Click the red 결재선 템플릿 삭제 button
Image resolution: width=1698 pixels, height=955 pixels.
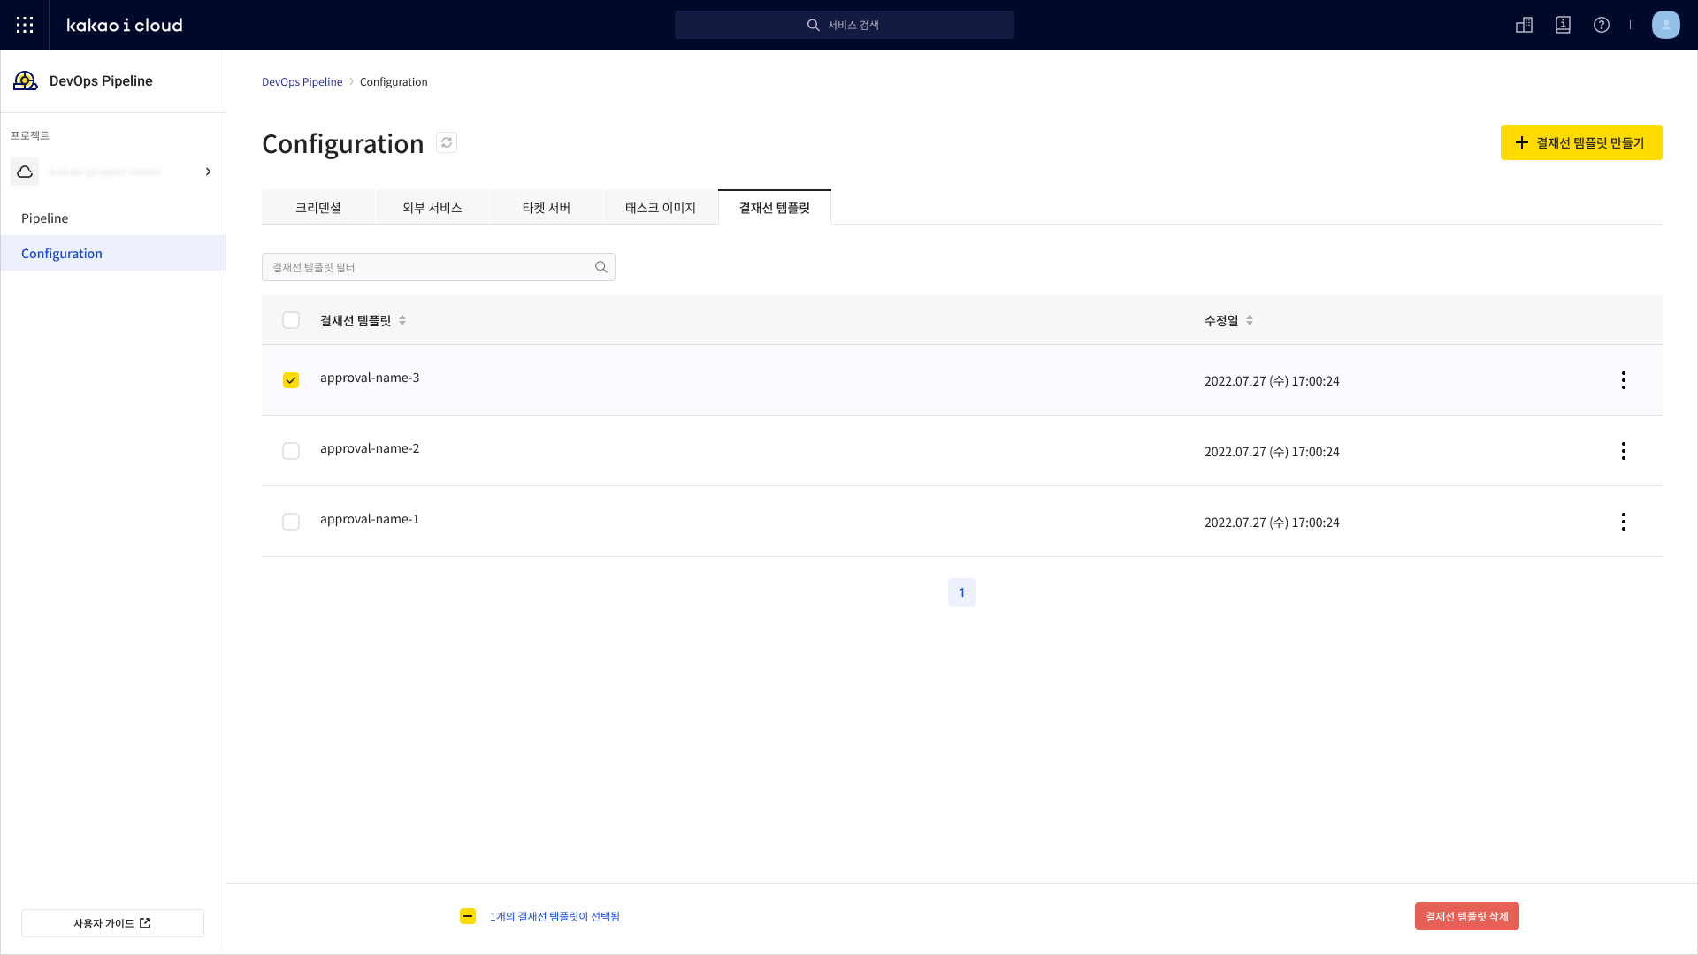[x=1466, y=916]
